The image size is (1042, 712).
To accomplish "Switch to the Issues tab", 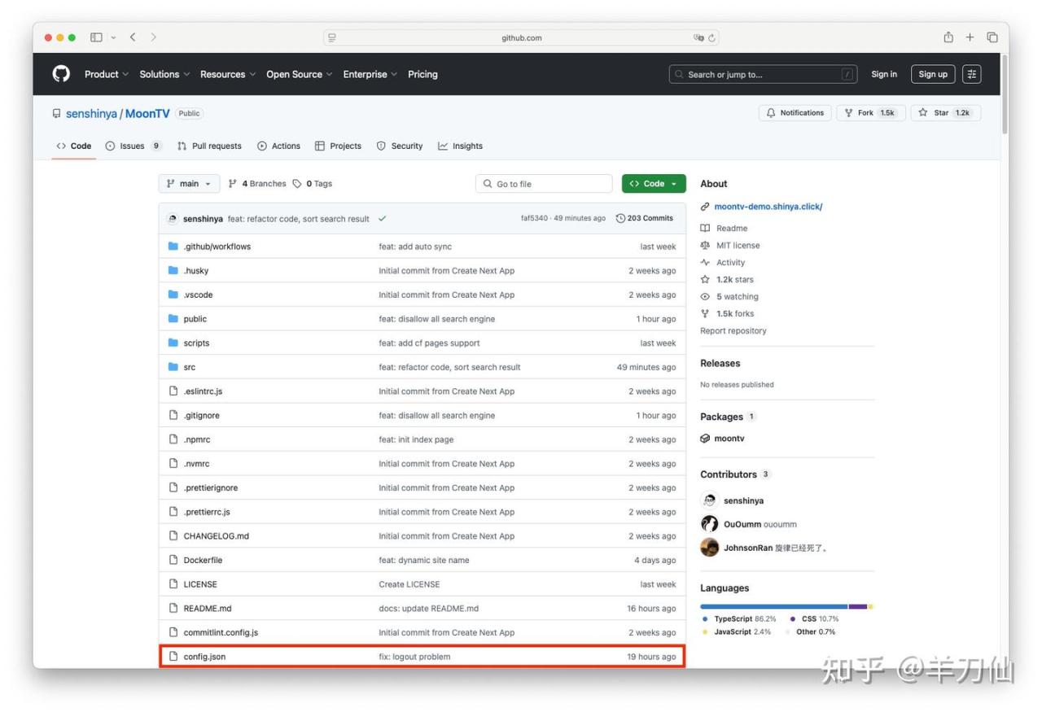I will coord(134,146).
